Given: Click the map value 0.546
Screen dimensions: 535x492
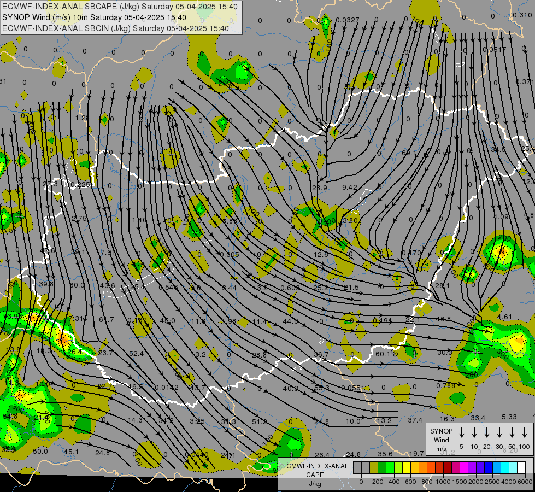Looking at the screenshot, I should 168,288.
